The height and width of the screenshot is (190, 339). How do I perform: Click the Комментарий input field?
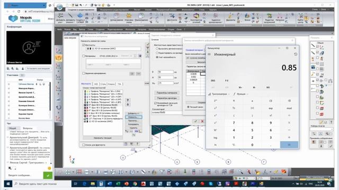[167, 112]
